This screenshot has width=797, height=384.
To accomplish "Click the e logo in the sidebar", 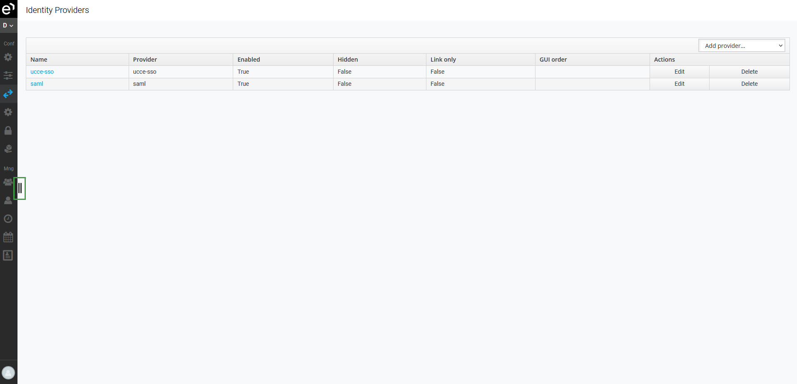I will point(8,8).
